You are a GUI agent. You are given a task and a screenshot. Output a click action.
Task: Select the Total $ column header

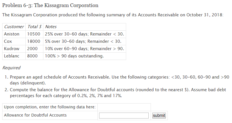click(x=35, y=27)
